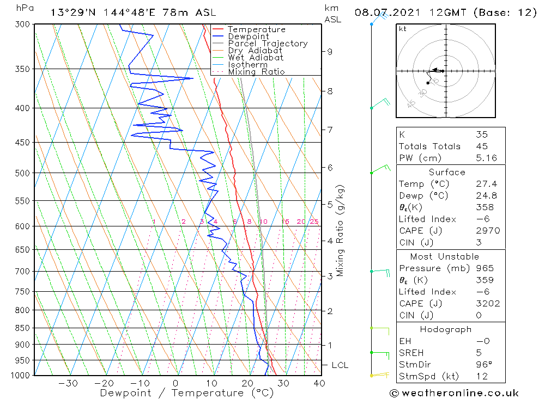Click the surface Temp value 27.4
Viewport: 545px width, 399px height.
[x=486, y=184]
